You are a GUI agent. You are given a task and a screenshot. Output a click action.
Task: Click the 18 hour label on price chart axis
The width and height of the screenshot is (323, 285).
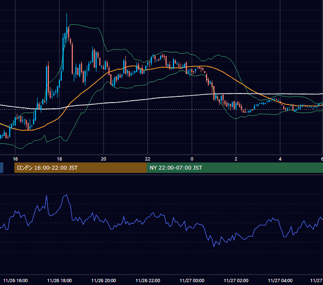(59, 159)
